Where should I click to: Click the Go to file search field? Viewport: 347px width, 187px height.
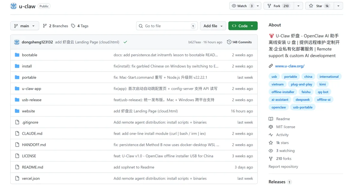pos(167,26)
